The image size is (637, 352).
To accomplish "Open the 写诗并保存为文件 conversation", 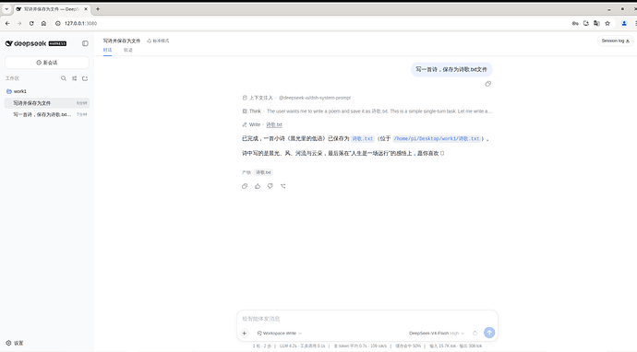I will coord(47,103).
